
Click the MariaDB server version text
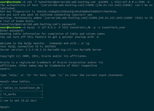point(63,50)
